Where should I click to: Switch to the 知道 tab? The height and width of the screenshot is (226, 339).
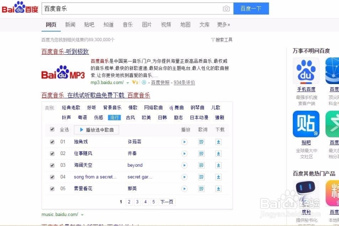click(108, 24)
